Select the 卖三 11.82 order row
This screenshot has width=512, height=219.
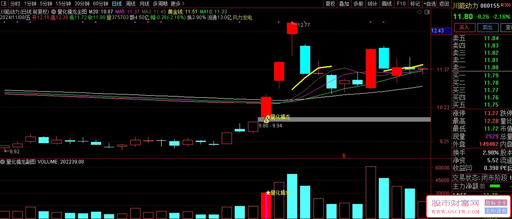coord(482,53)
